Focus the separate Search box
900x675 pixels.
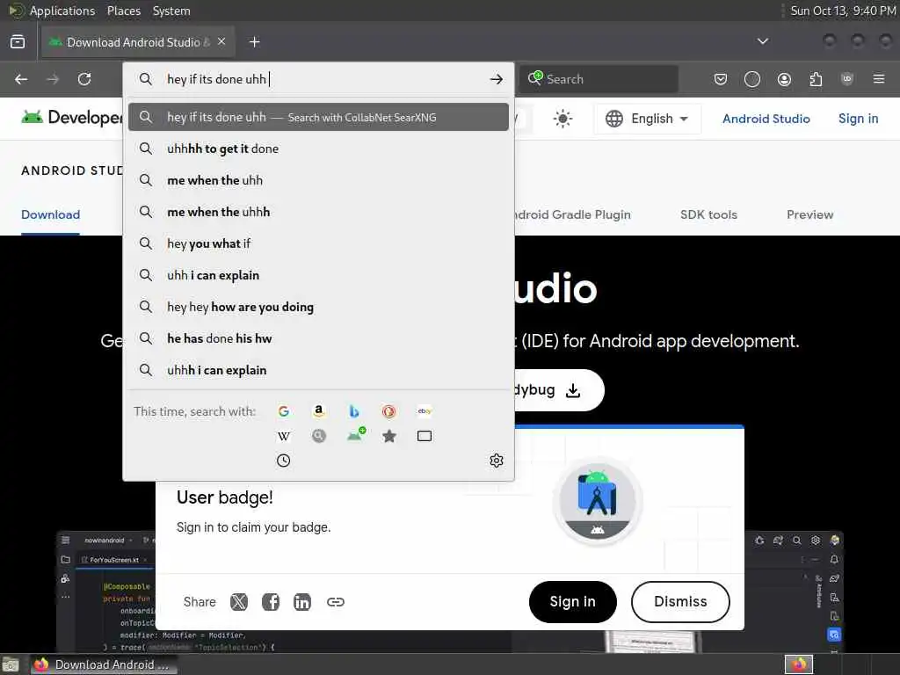pos(599,79)
